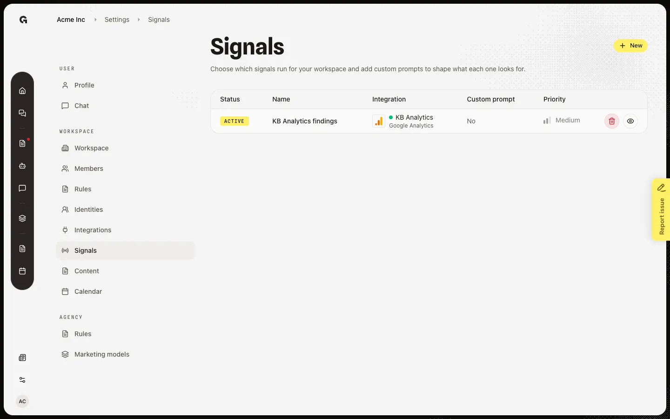Delete the KB Analytics findings signal
The image size is (670, 419).
pyautogui.click(x=612, y=121)
